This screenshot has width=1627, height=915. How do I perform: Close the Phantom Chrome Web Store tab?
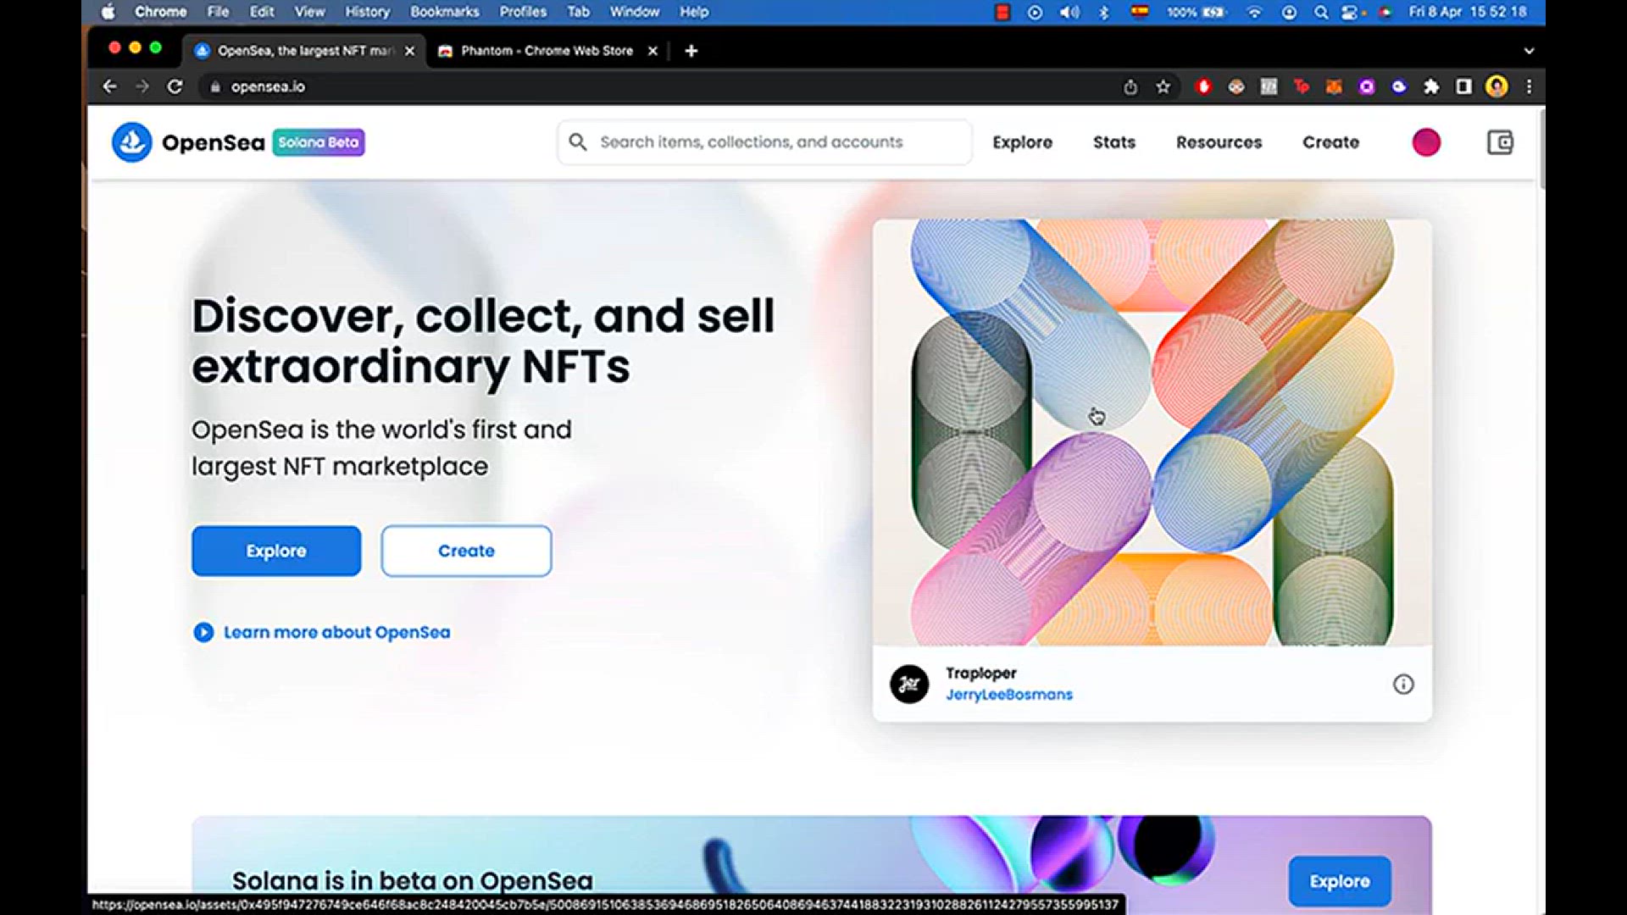coord(652,51)
